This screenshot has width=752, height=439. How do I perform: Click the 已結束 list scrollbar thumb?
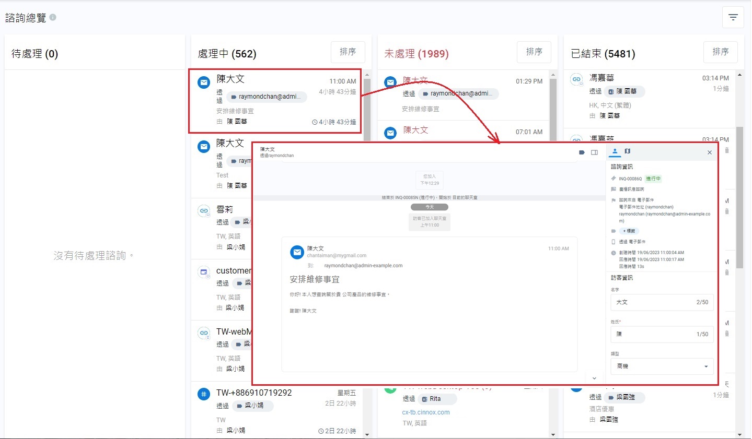coord(739,197)
